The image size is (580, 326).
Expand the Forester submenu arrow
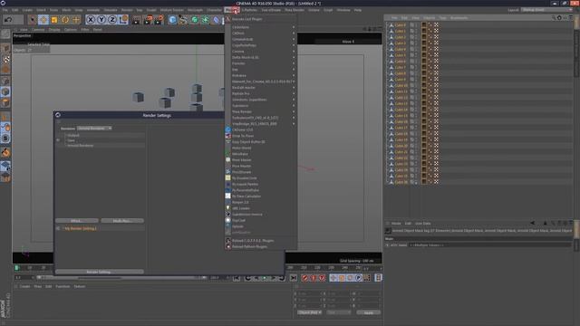[x=294, y=63]
